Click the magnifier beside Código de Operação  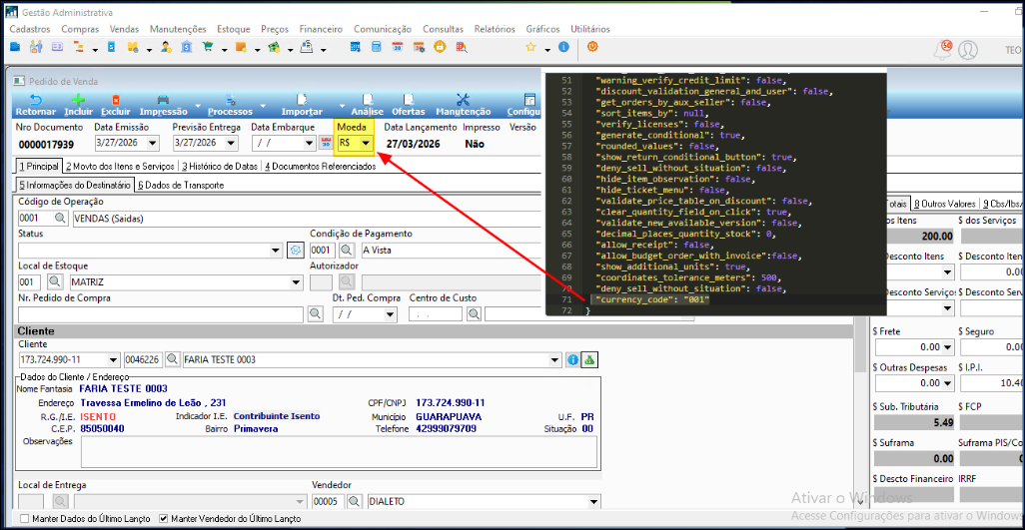pos(60,218)
